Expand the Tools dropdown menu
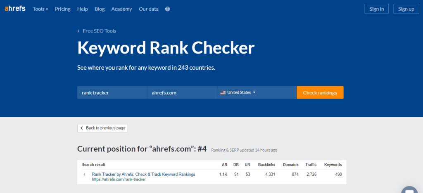This screenshot has height=193, width=423. [40, 9]
